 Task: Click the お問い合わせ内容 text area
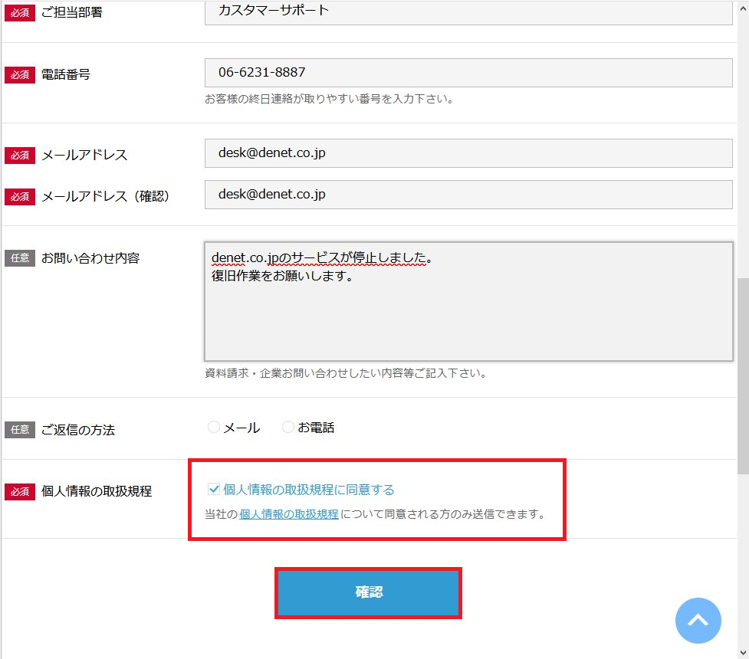468,301
